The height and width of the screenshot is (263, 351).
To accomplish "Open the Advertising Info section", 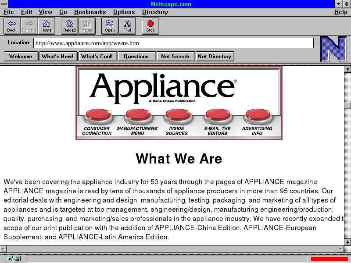I will (257, 117).
